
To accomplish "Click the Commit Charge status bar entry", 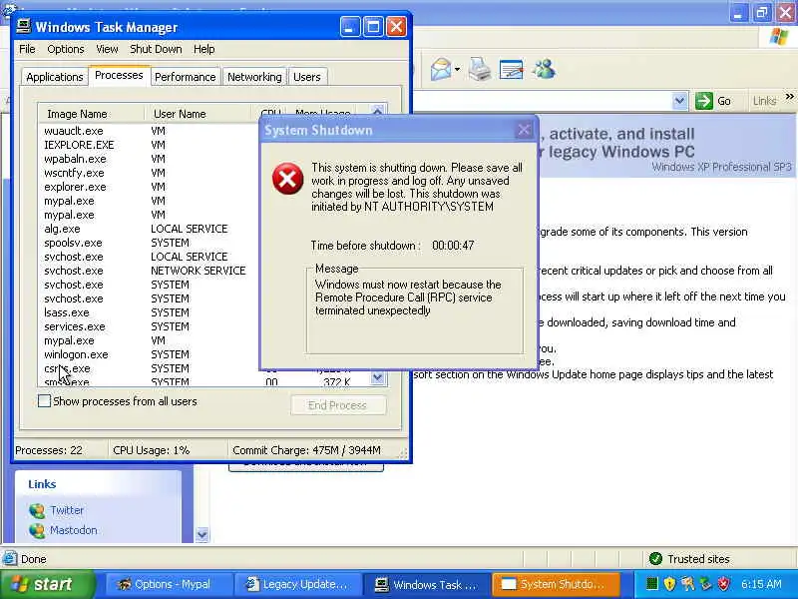I will [x=306, y=450].
